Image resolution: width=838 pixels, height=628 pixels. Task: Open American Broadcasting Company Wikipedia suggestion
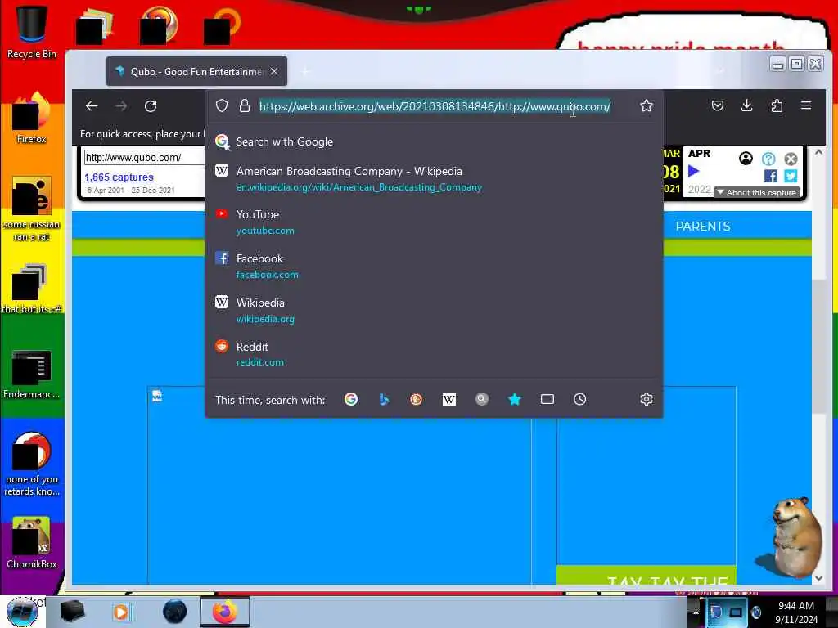tap(434, 178)
